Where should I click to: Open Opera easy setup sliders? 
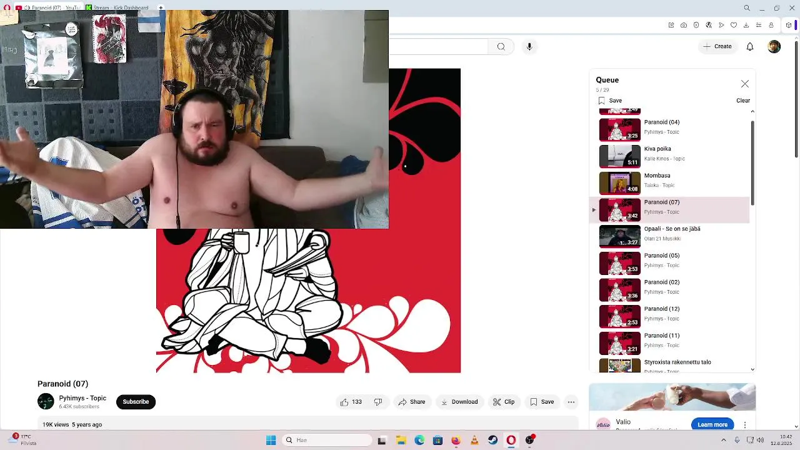[759, 25]
